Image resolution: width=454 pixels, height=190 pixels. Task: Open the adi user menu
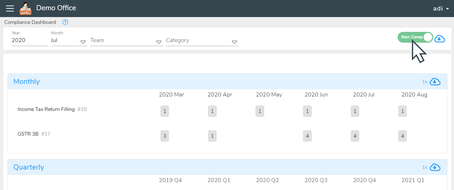(x=441, y=9)
